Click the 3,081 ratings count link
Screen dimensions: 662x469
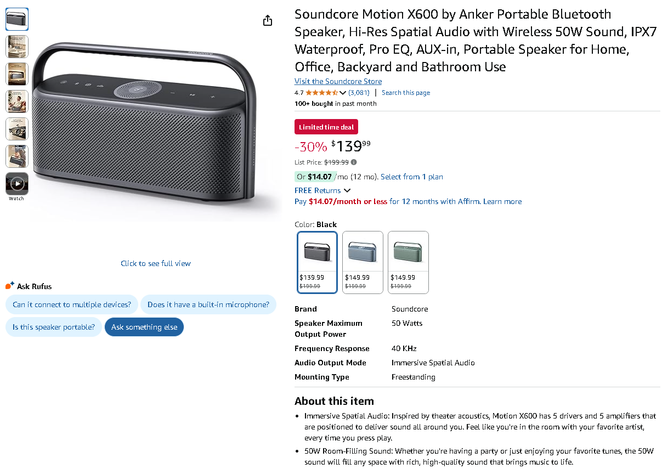(359, 93)
